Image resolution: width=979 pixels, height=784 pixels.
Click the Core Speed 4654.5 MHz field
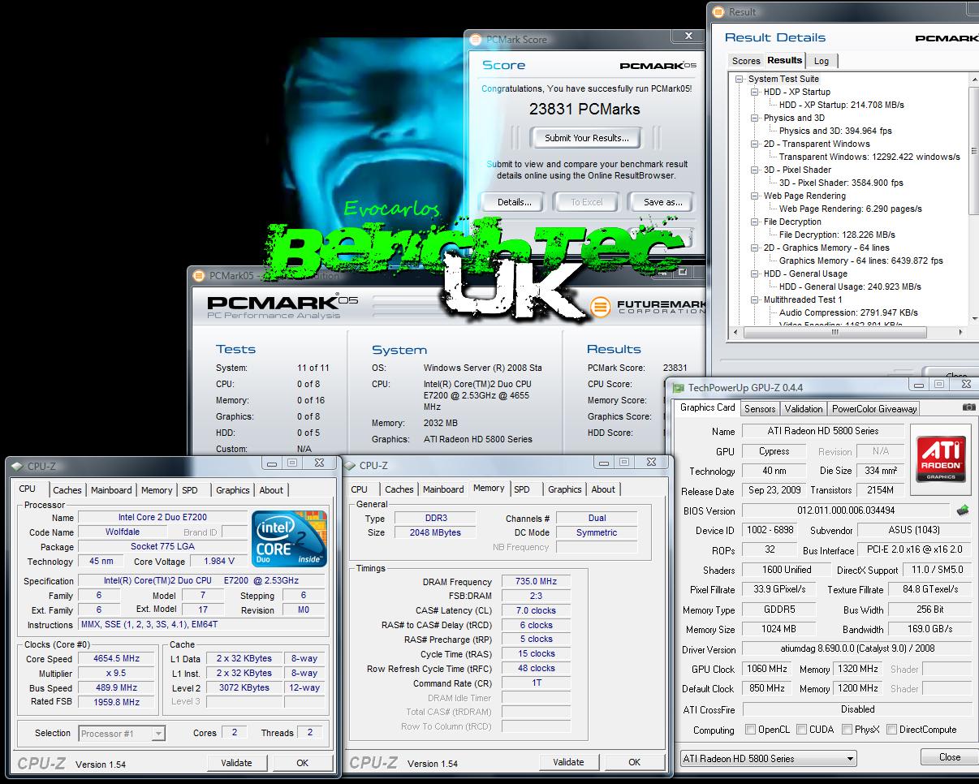[116, 659]
